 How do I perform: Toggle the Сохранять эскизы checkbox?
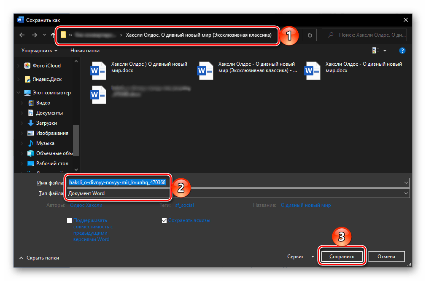point(164,220)
